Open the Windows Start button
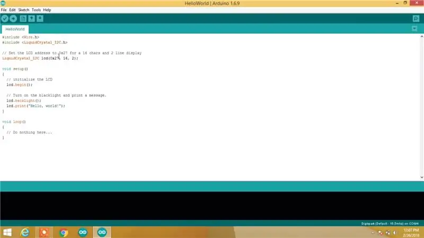The image size is (424, 238). point(7,232)
